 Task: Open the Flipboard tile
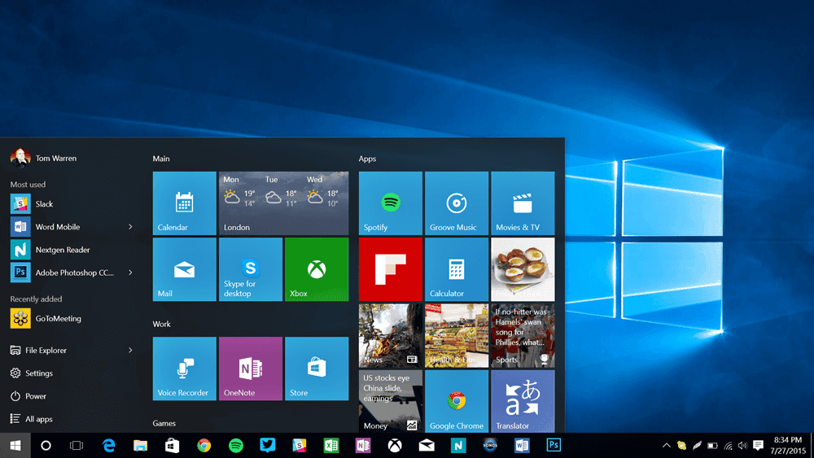pos(391,269)
